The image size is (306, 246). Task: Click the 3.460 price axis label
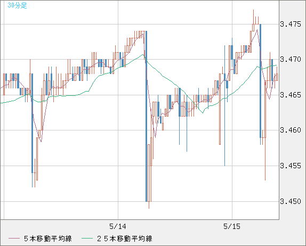[291, 130]
